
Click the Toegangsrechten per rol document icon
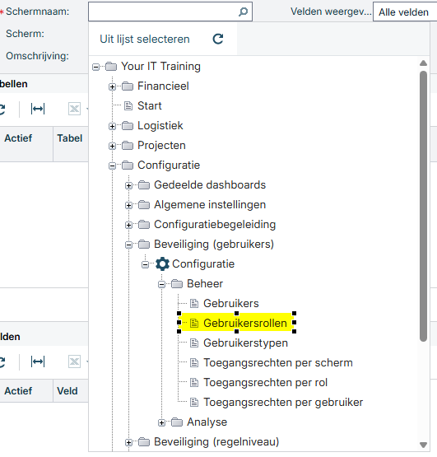(x=194, y=383)
